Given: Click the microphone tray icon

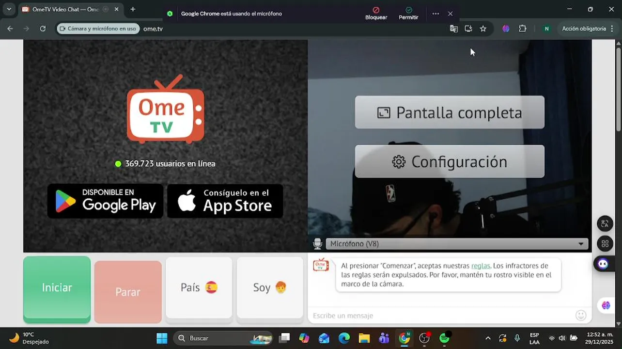Looking at the screenshot, I should point(517,338).
